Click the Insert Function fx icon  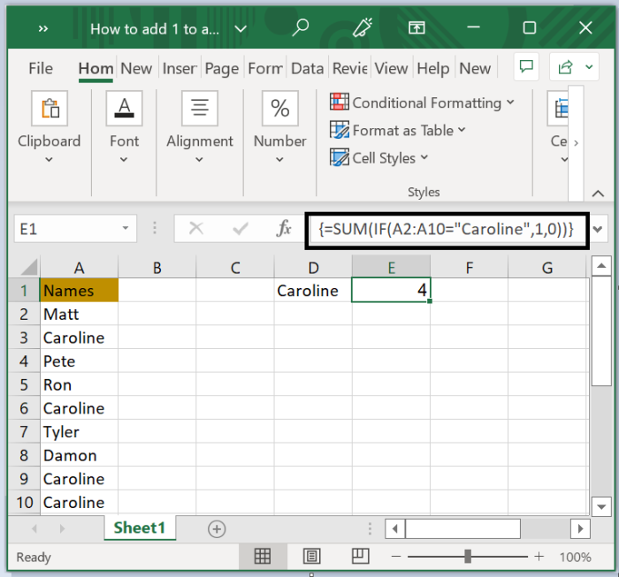pyautogui.click(x=284, y=229)
